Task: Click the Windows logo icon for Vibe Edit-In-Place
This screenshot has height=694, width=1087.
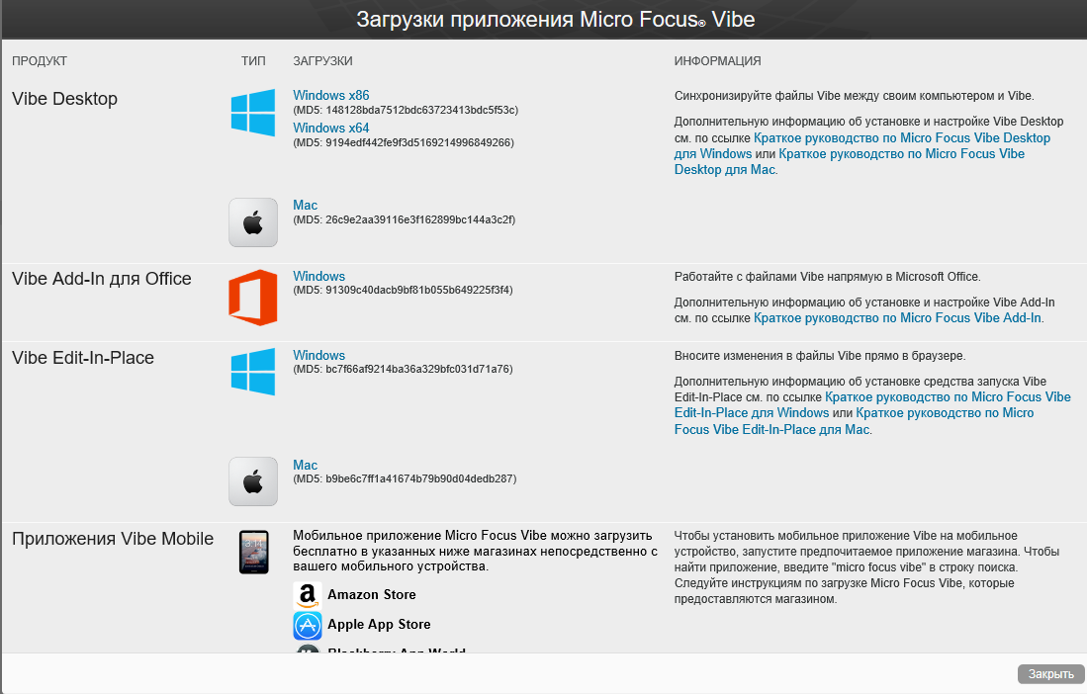Action: (x=253, y=372)
